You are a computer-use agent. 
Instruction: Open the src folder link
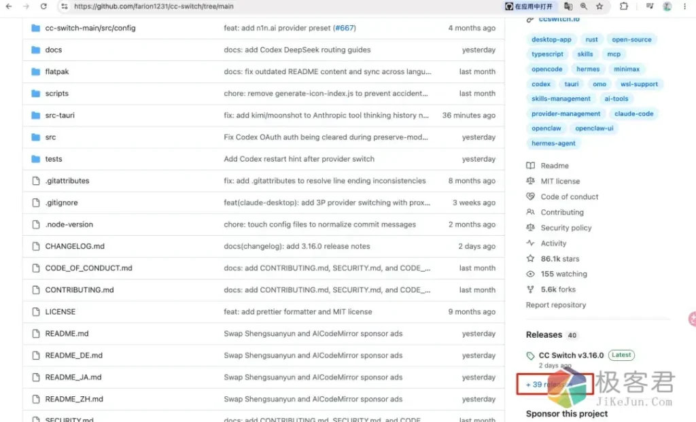[50, 137]
